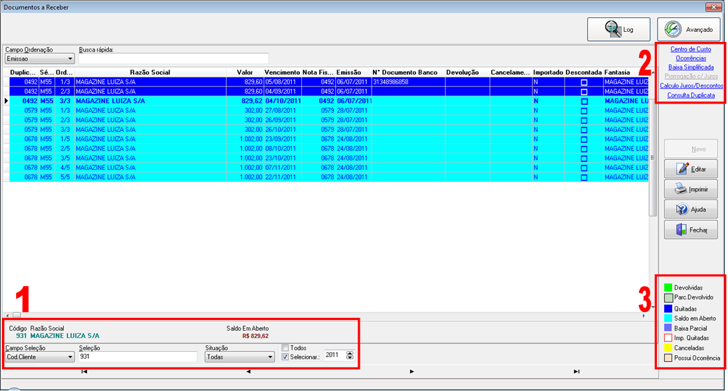Screen dimensions: 728x391
Task: Go to first record navigation arrow
Action: click(84, 372)
